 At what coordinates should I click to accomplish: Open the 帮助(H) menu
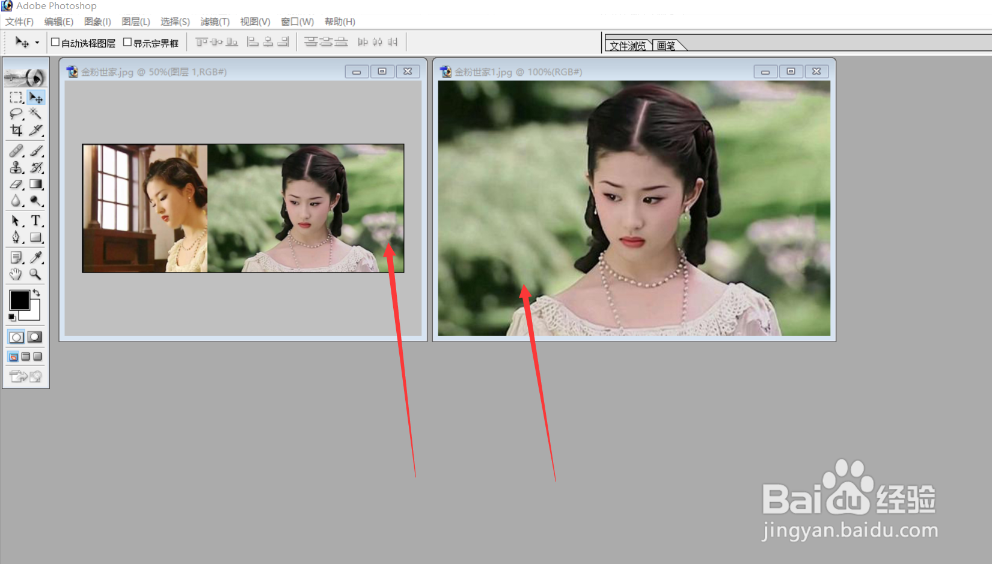click(340, 22)
